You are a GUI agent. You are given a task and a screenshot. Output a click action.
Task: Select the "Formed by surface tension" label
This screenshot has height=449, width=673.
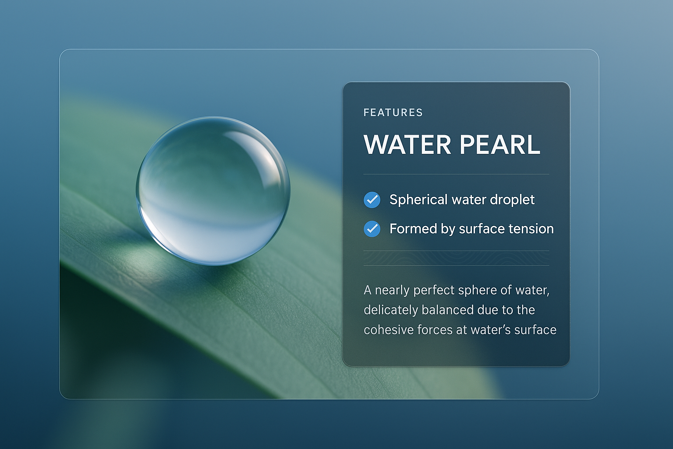[x=471, y=229]
